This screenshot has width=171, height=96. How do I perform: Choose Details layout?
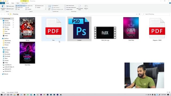[x=38, y=7]
